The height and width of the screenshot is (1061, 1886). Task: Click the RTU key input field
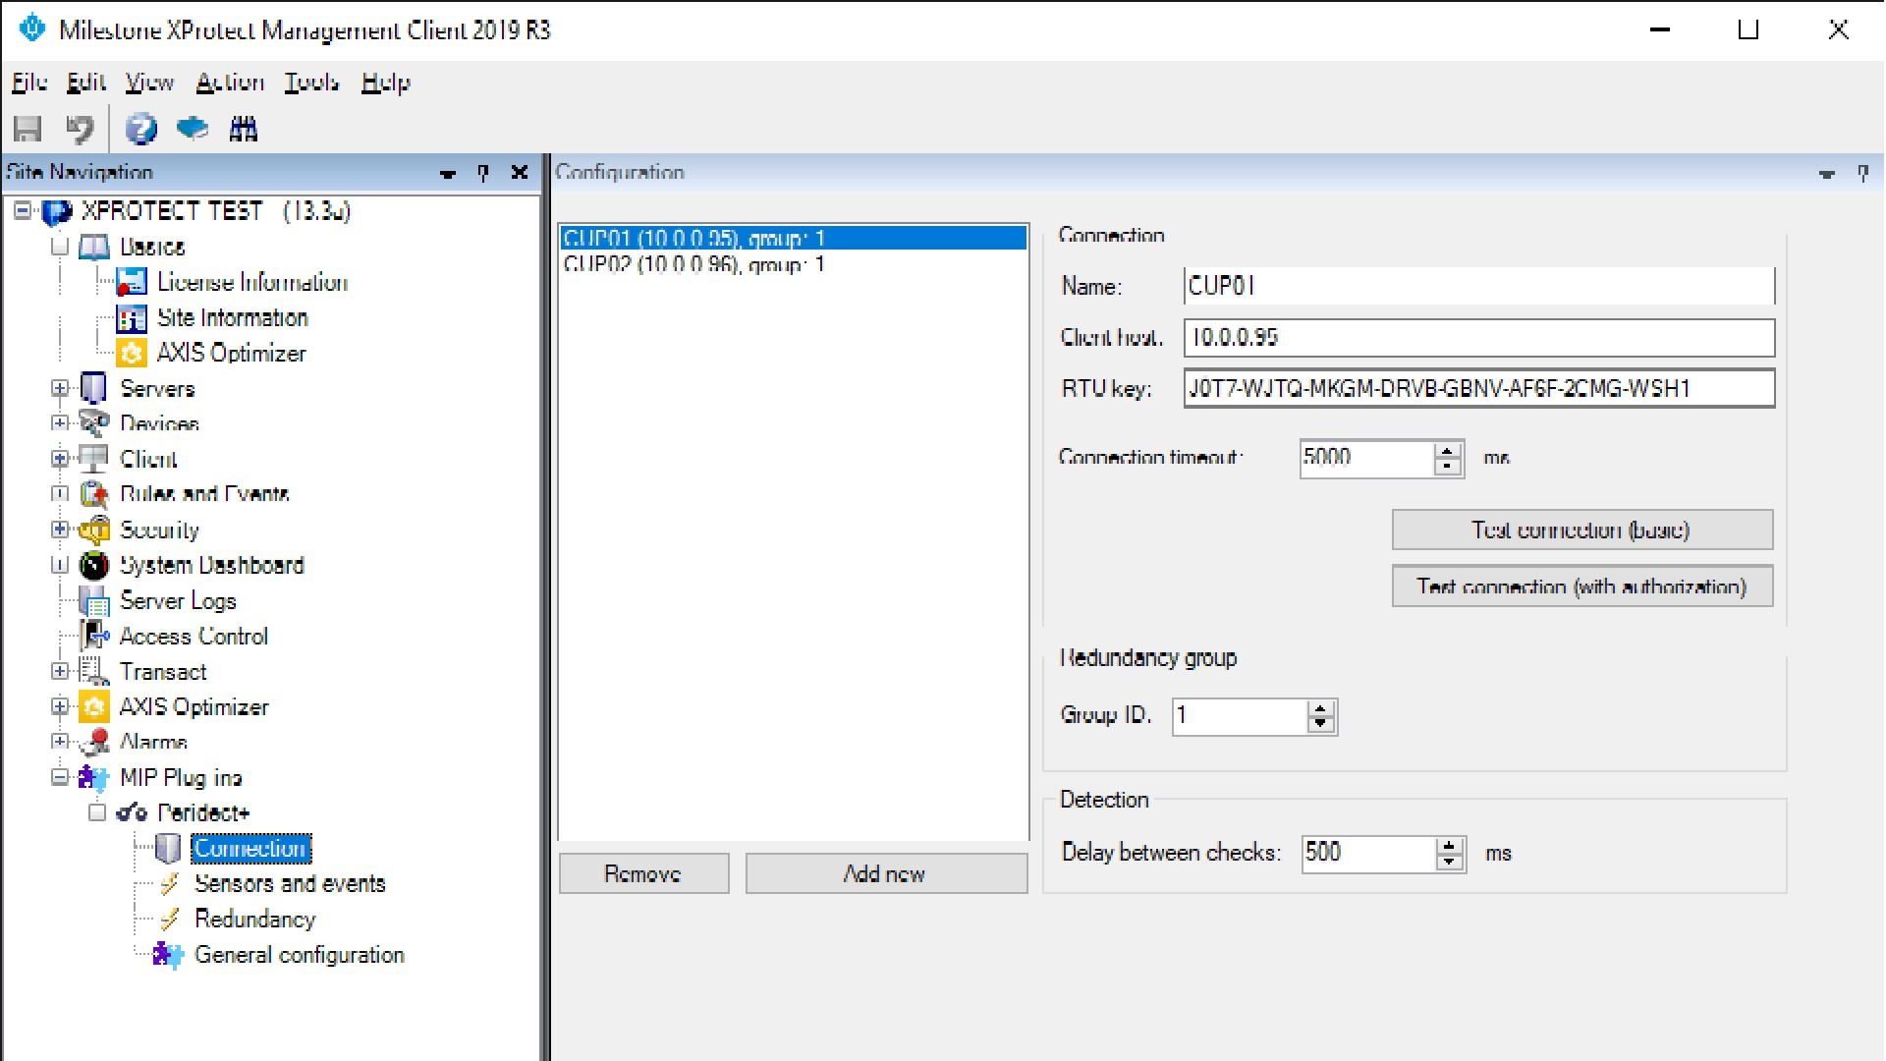[1479, 388]
